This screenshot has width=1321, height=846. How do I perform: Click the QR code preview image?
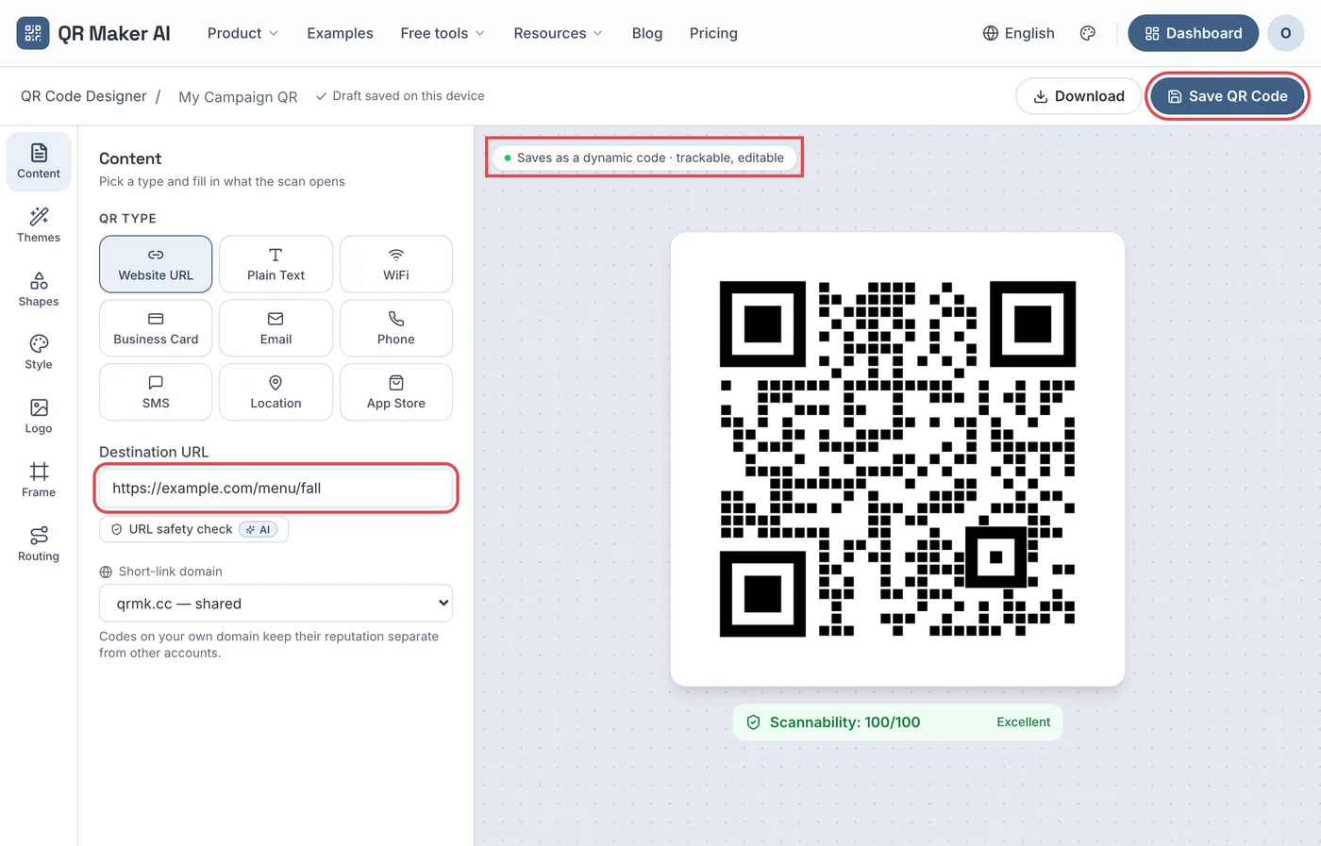click(x=897, y=459)
